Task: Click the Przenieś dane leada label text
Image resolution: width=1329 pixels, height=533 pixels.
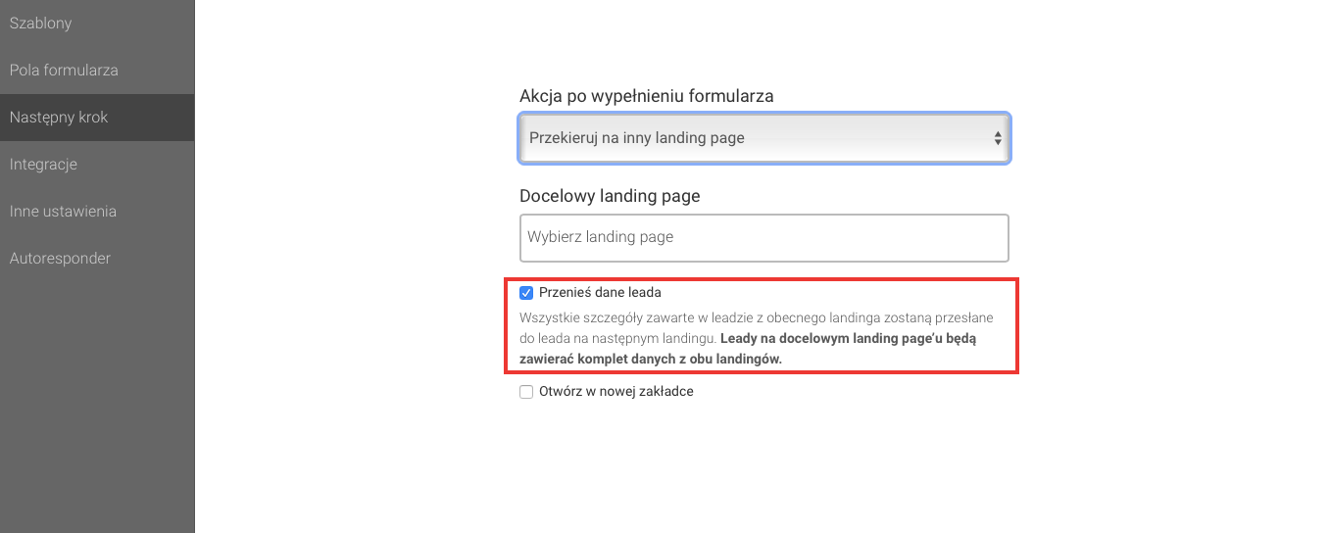Action: point(600,292)
